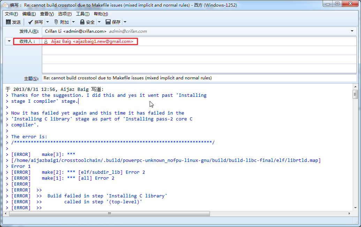
Task: Click the Send (发送) button
Action: point(13,22)
